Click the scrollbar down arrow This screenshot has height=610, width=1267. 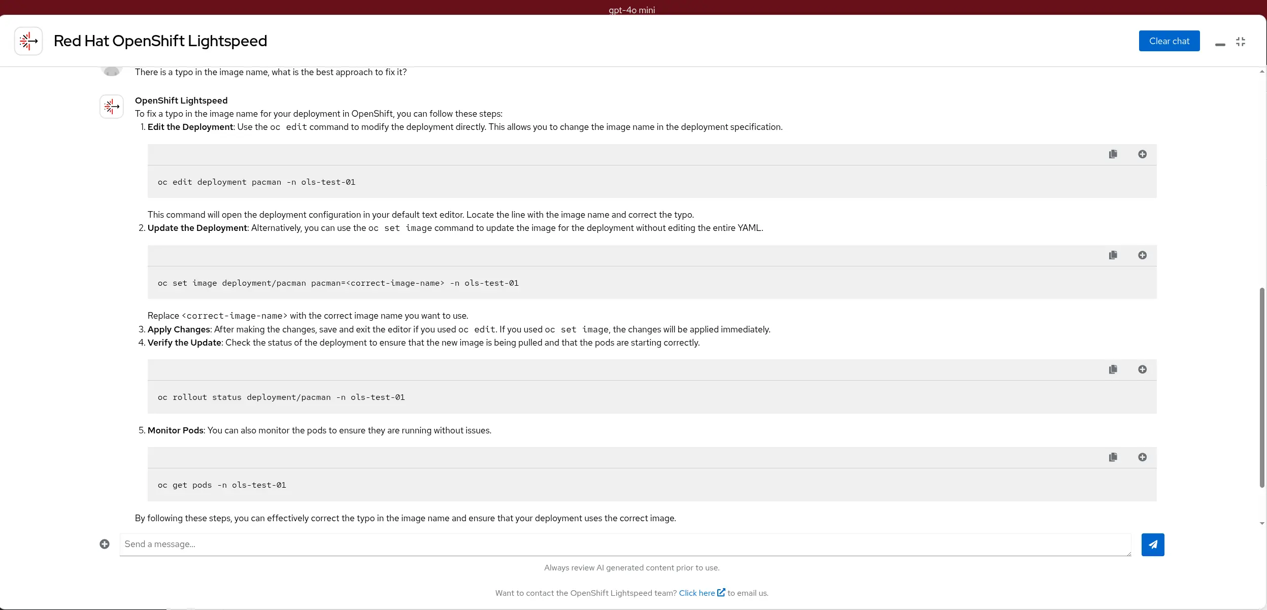[1262, 524]
